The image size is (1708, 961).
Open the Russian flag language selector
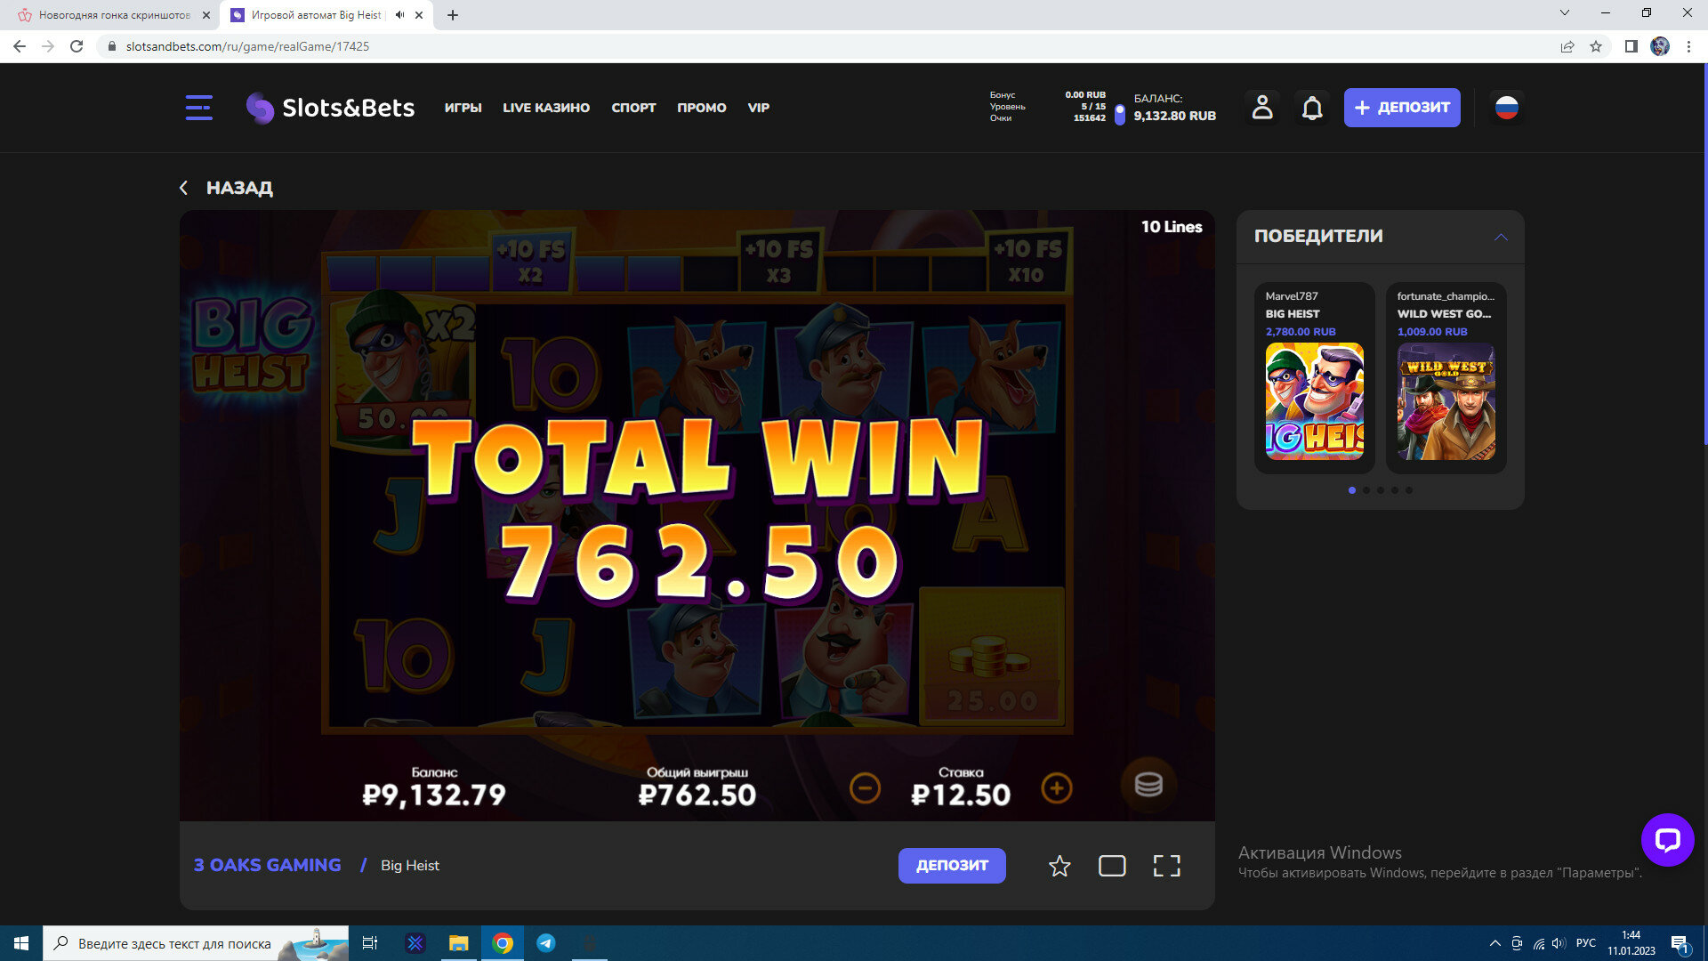tap(1506, 108)
